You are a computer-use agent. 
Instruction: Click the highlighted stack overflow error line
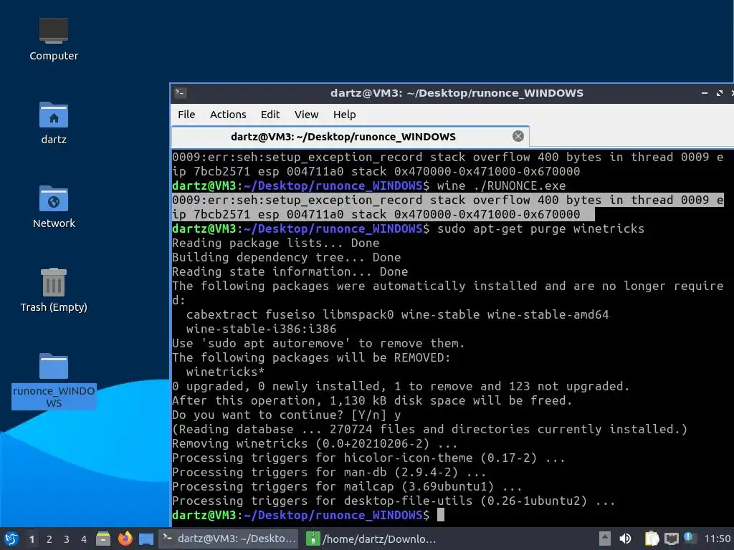coord(447,207)
